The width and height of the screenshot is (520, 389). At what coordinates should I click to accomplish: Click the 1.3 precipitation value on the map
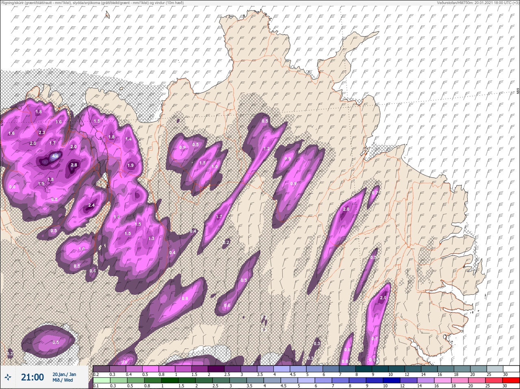151,238
